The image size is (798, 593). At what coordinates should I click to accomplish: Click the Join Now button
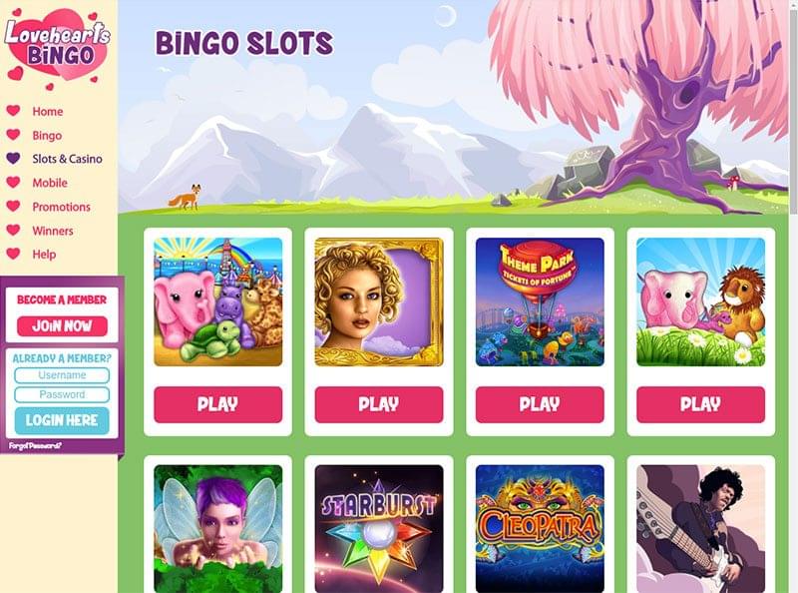[x=62, y=326]
